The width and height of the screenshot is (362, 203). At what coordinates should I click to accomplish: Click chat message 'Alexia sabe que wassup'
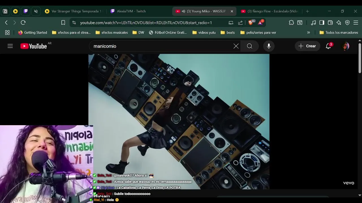point(153,182)
